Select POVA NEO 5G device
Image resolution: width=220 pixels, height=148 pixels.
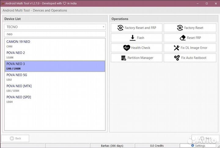[x=55, y=77]
